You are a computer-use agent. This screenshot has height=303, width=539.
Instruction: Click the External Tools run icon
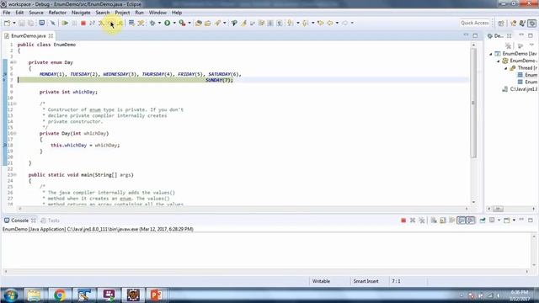(183, 23)
